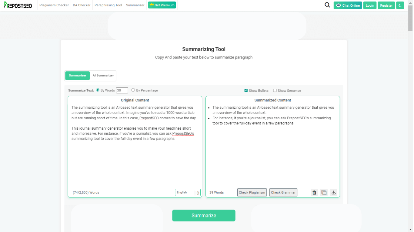Click "Copy And paste your text below" subtitle

point(204,57)
